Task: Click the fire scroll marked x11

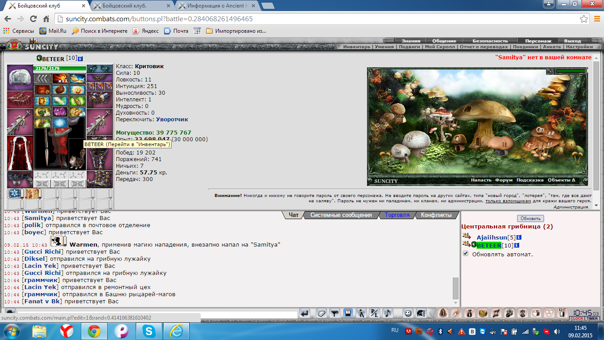Action: [60, 78]
